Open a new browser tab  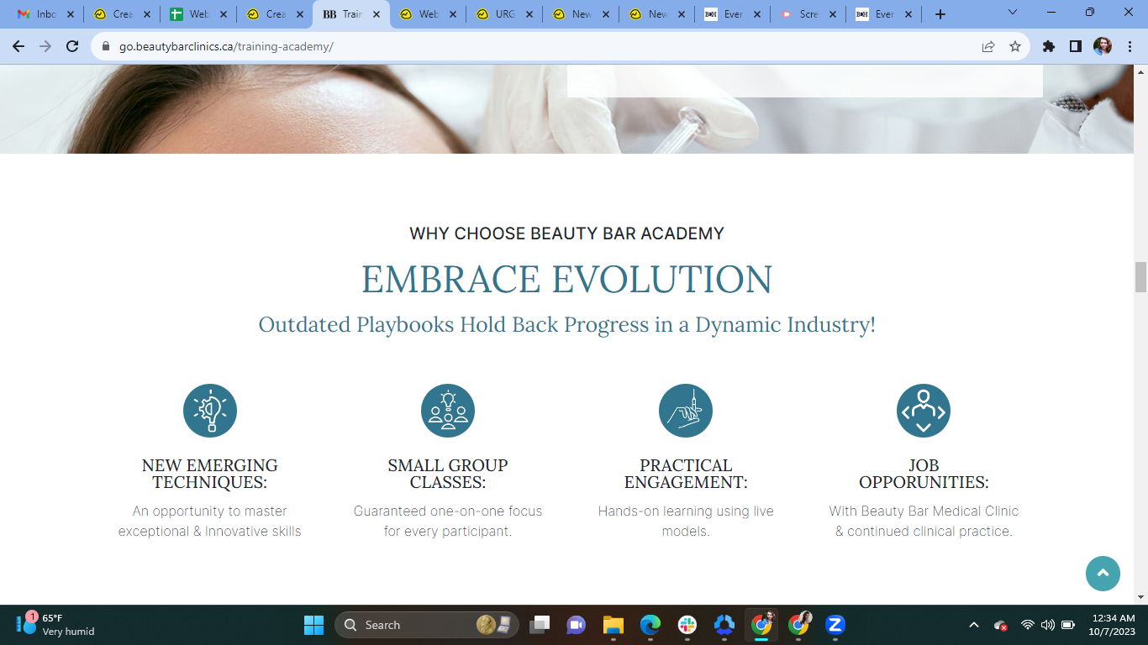point(940,14)
